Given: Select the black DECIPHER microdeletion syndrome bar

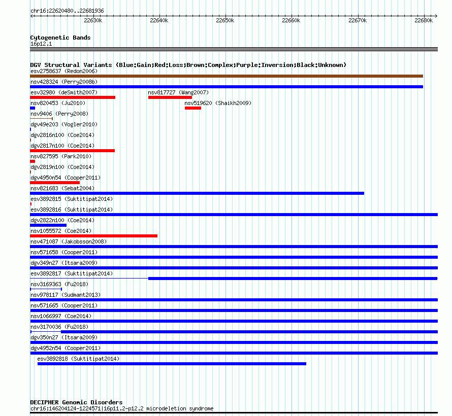Looking at the screenshot, I should point(234,413).
